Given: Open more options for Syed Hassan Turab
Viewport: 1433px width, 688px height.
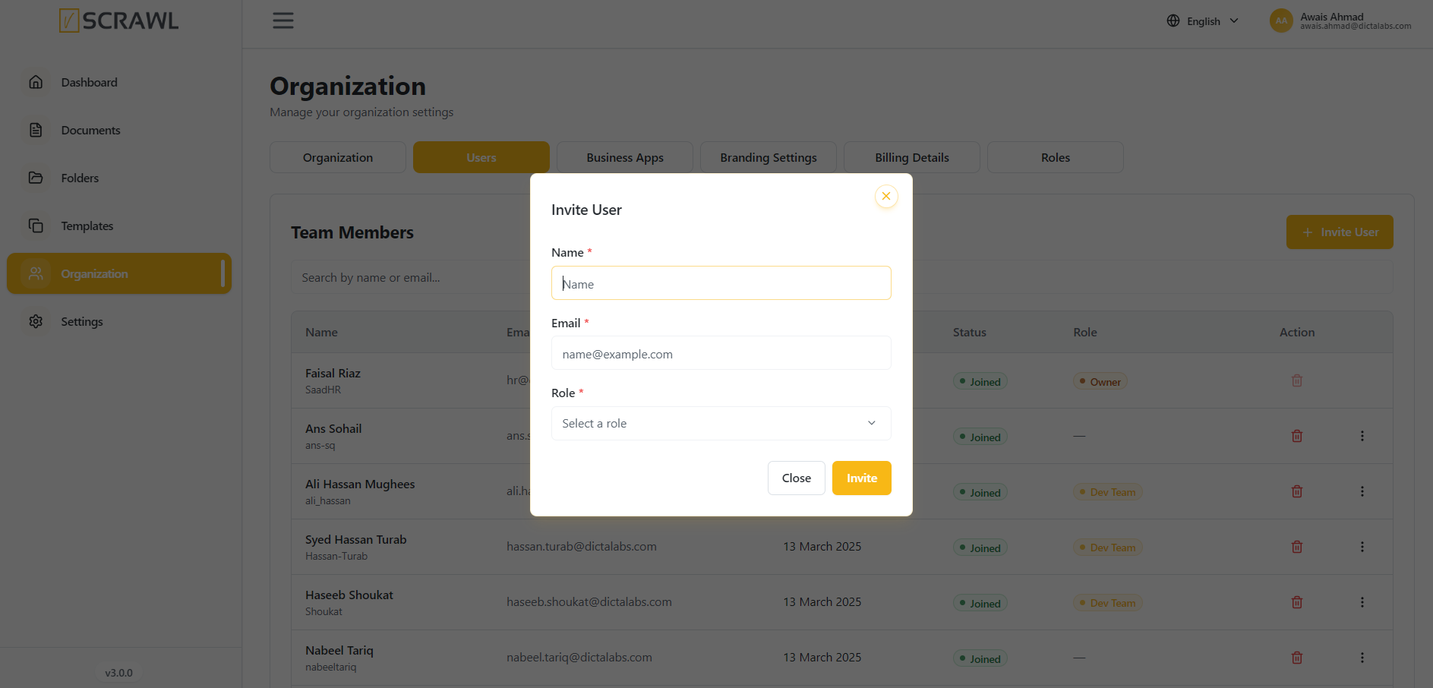Looking at the screenshot, I should coord(1362,547).
